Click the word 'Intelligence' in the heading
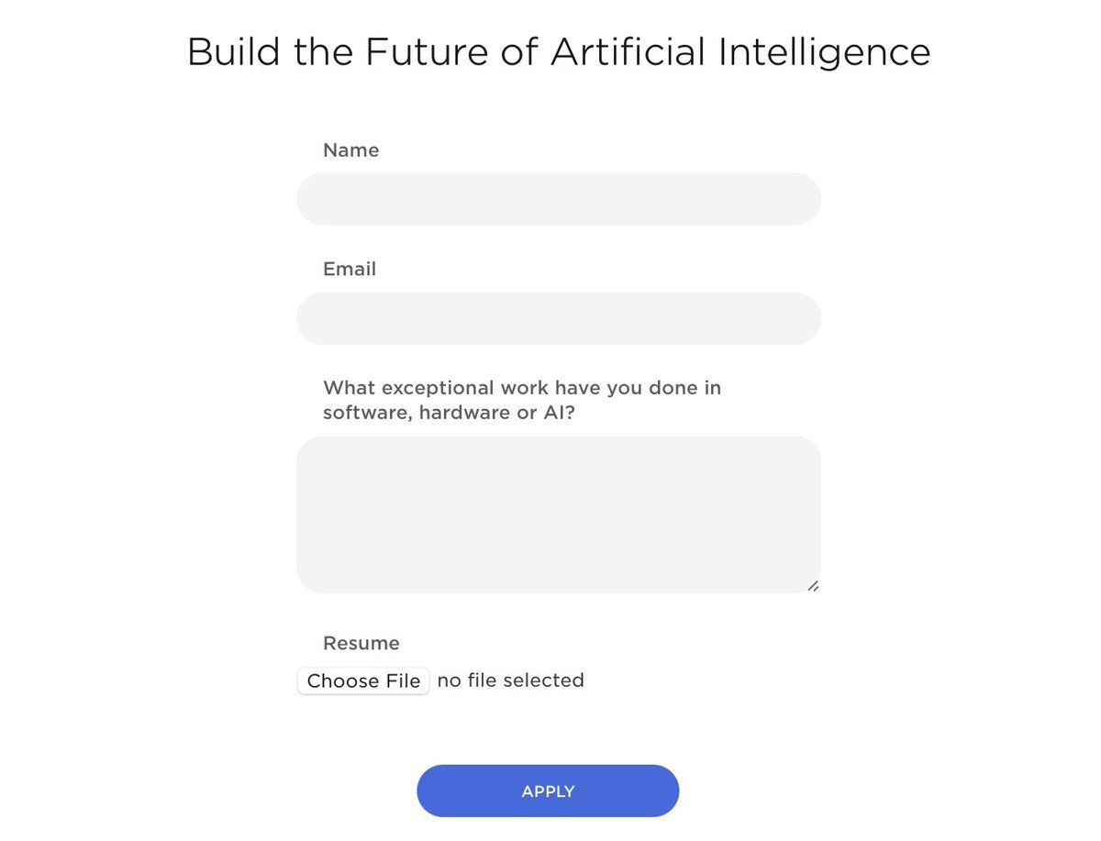Image resolution: width=1101 pixels, height=841 pixels. coord(825,51)
